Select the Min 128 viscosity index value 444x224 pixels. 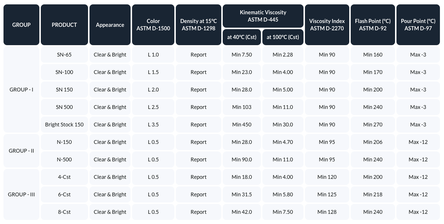[x=327, y=212]
